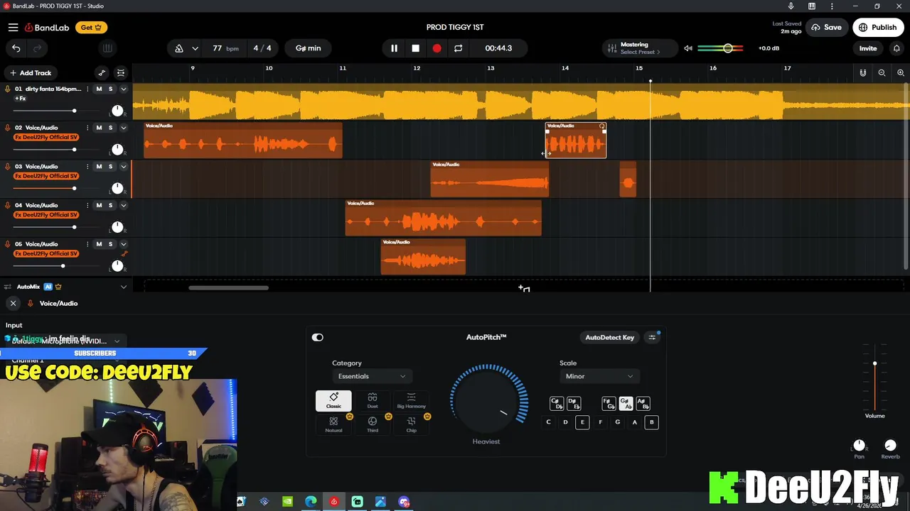Open the track list options icon
The image size is (910, 511).
pyautogui.click(x=121, y=73)
